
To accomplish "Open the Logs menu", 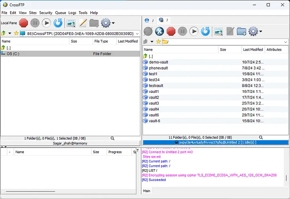I will [x=72, y=13].
